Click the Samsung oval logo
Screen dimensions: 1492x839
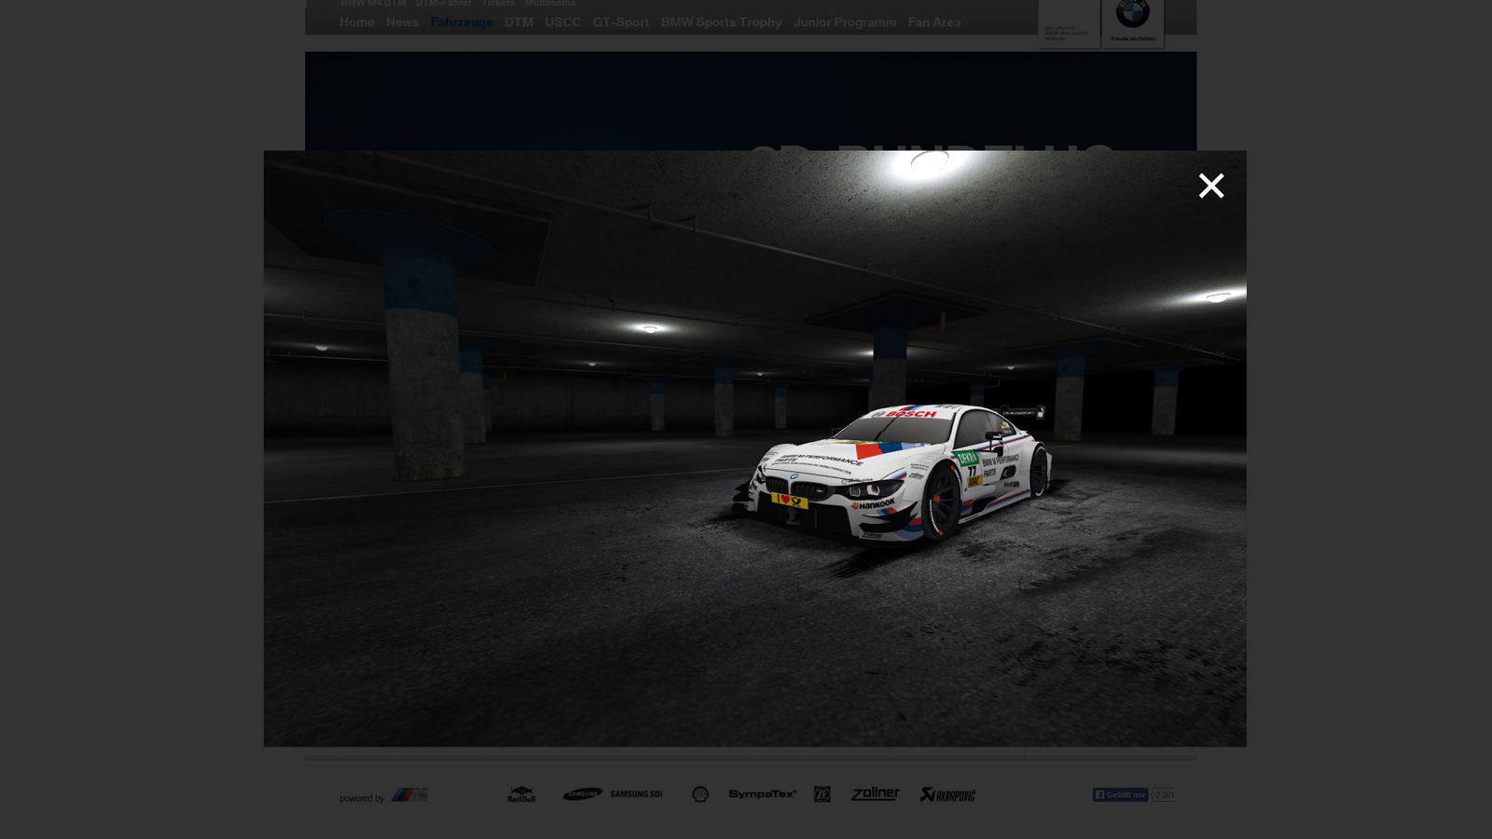[x=583, y=794]
